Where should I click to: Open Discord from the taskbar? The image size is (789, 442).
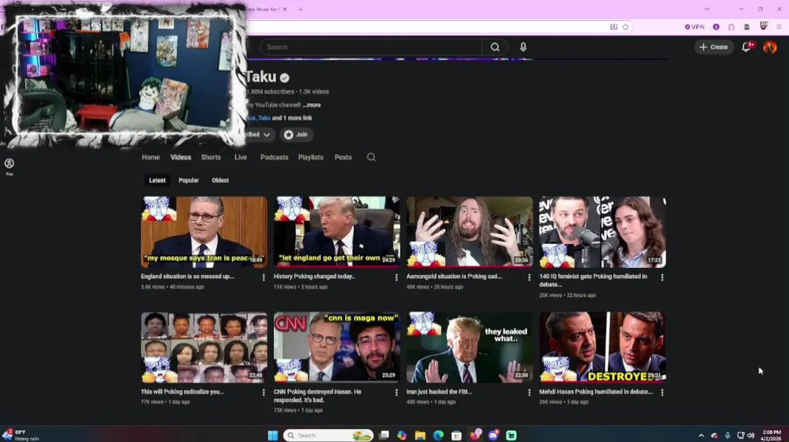click(493, 436)
